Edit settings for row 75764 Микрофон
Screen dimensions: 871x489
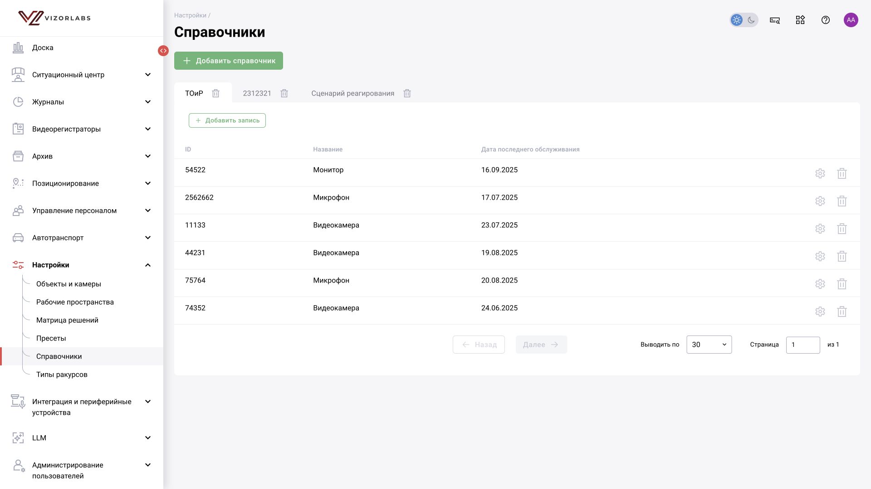[820, 284]
